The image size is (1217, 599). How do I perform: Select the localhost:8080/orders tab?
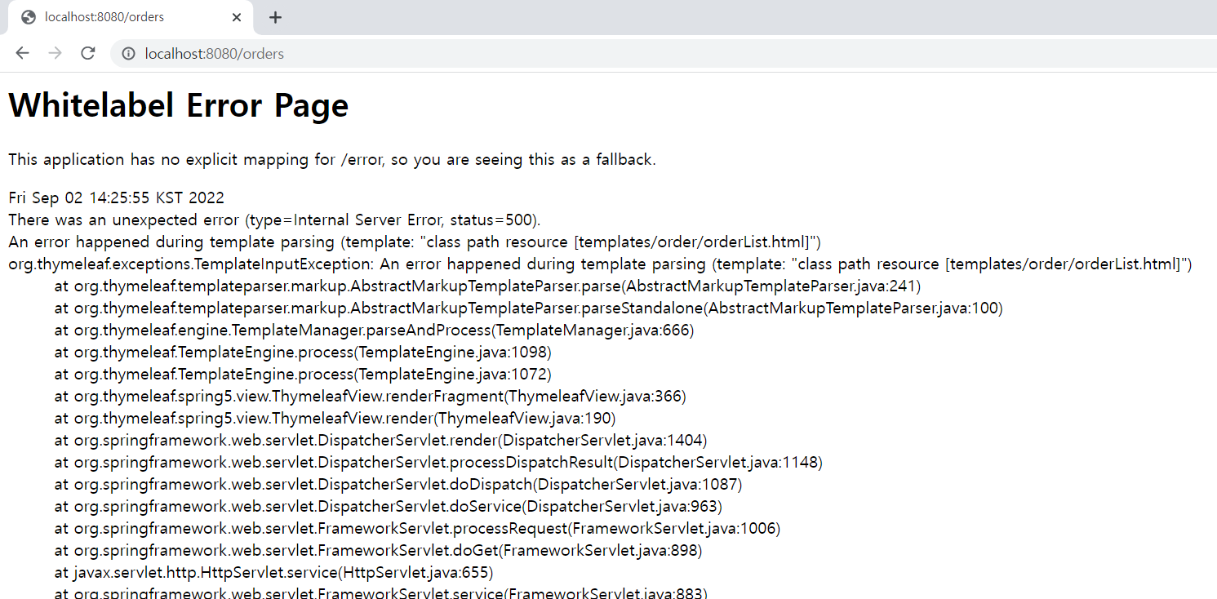(131, 17)
